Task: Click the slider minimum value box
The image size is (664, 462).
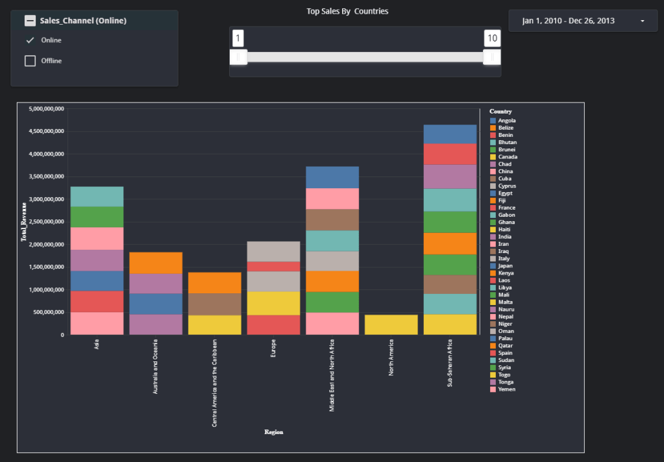Action: [238, 38]
